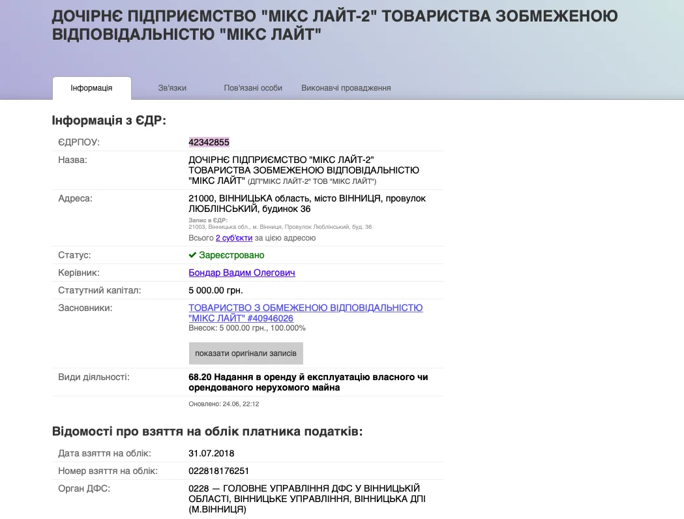This screenshot has width=684, height=519.
Task: Click the statutory capital 5 000.00 грн. value
Action: point(215,290)
